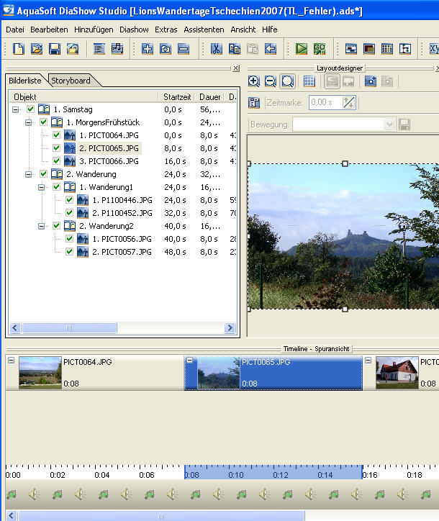The width and height of the screenshot is (439, 521).
Task: Switch to the Storyboard tab
Action: [70, 81]
